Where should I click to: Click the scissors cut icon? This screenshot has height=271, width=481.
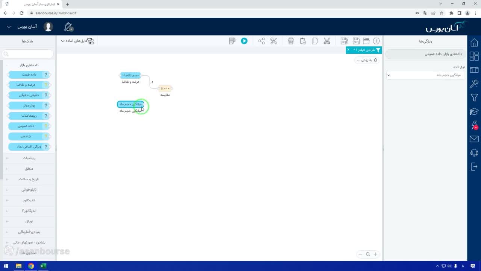click(327, 41)
